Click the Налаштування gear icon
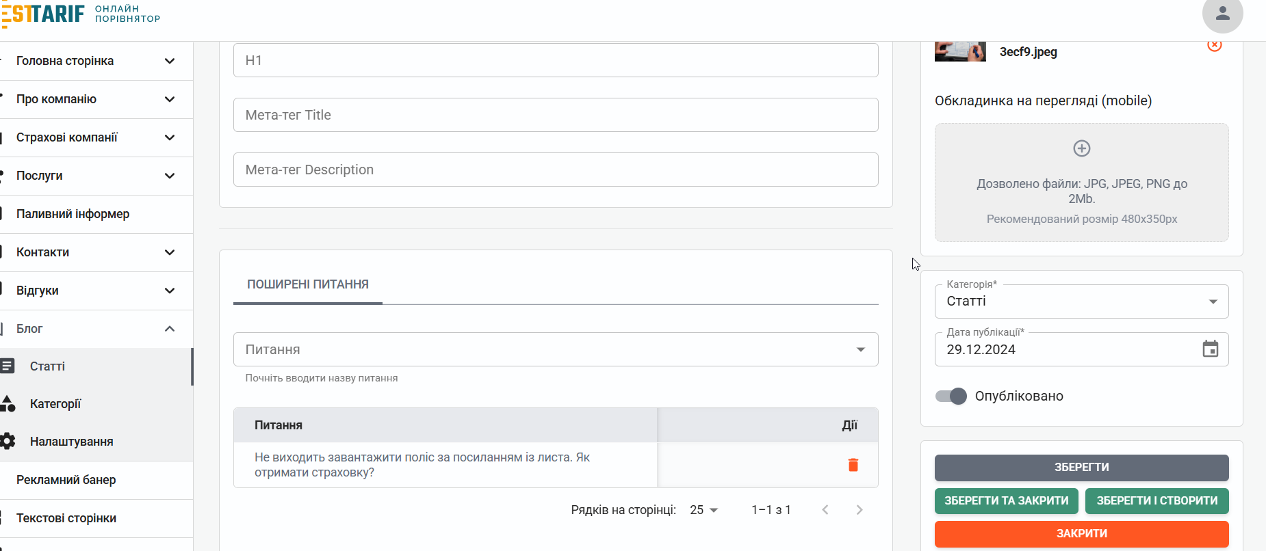 (8, 442)
